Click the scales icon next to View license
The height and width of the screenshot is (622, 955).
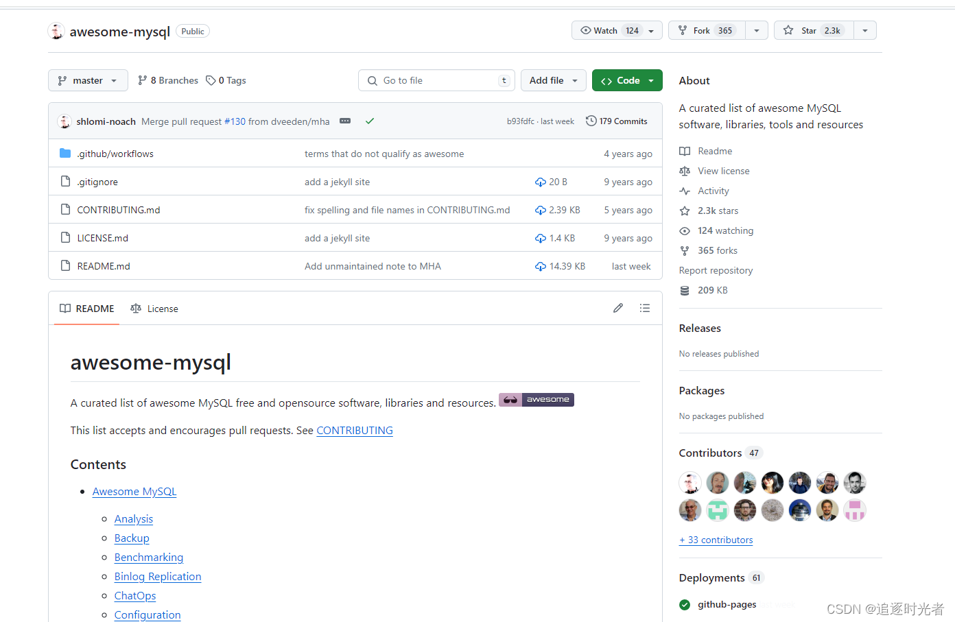click(x=685, y=171)
